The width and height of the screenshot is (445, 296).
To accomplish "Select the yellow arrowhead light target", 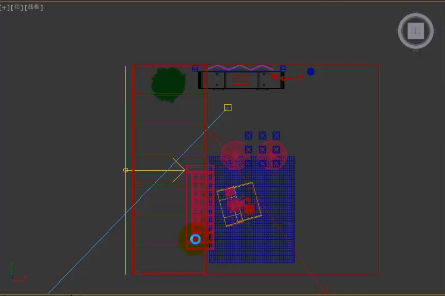I will coord(179,170).
